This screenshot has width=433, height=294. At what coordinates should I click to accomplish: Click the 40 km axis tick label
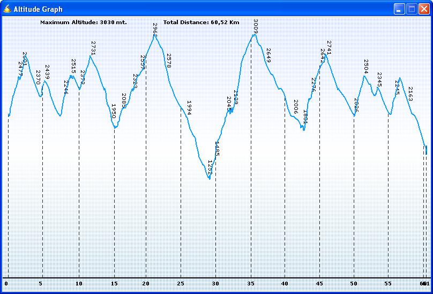(285, 283)
